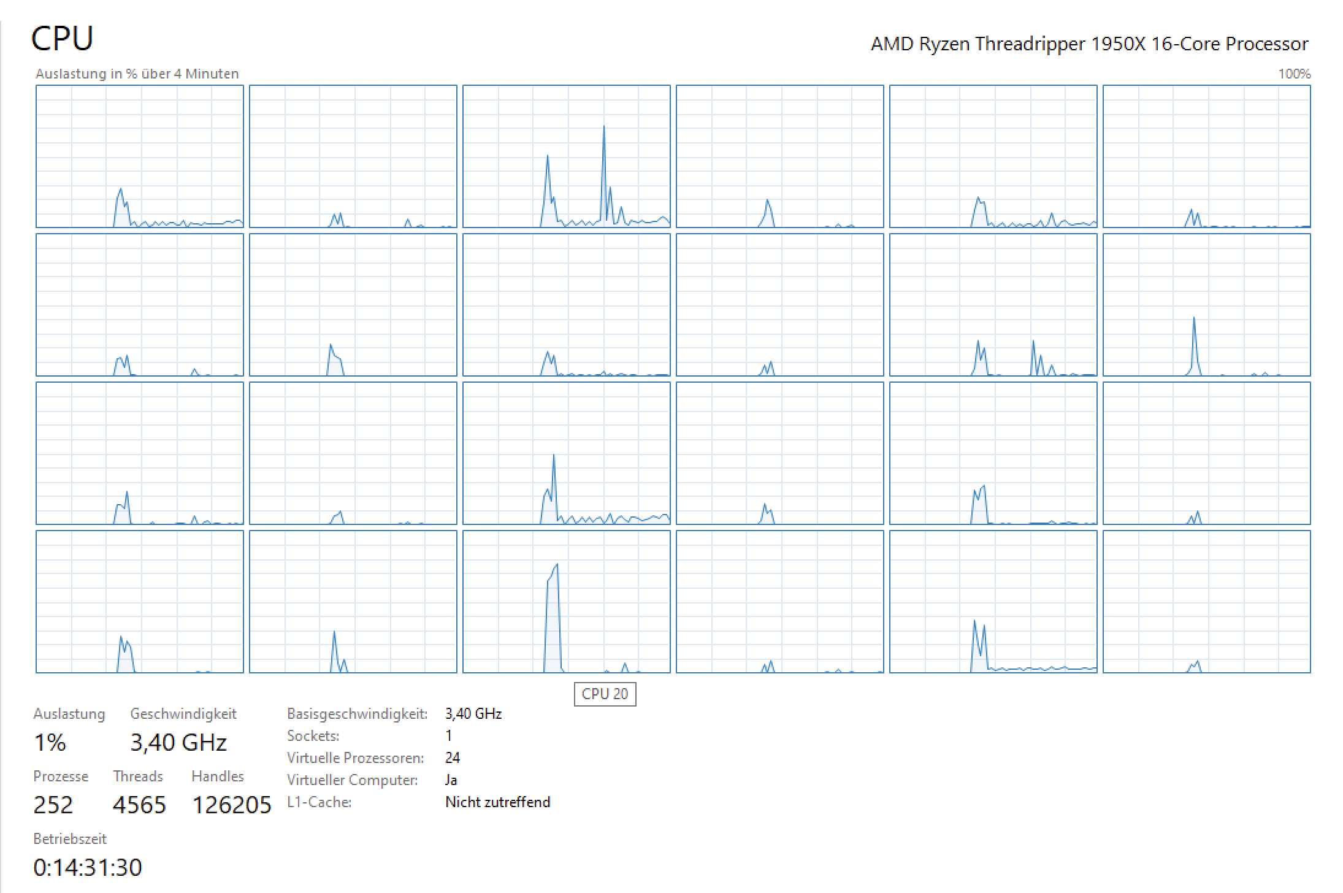Image resolution: width=1343 pixels, height=893 pixels.
Task: Click the CPU 20 tooltip label
Action: click(x=605, y=694)
